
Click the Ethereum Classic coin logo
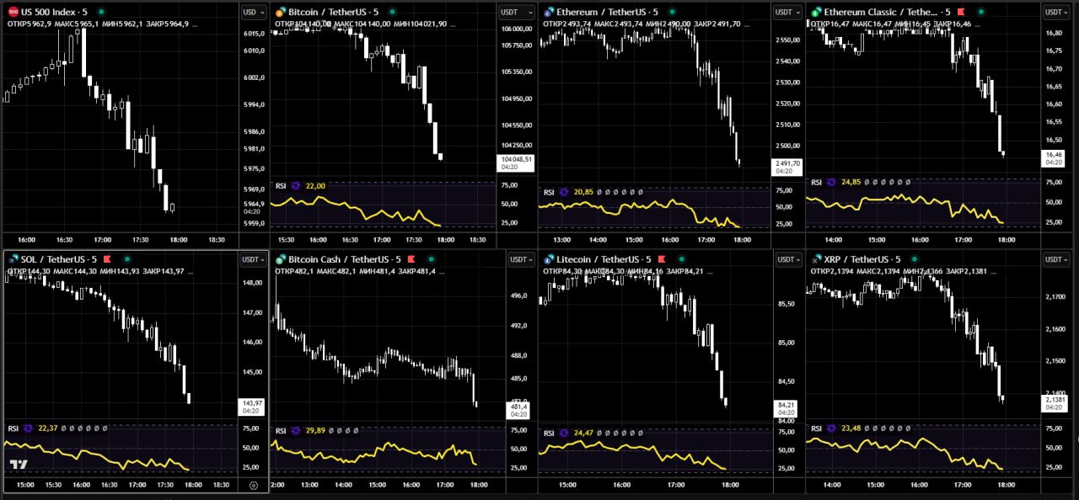click(816, 12)
